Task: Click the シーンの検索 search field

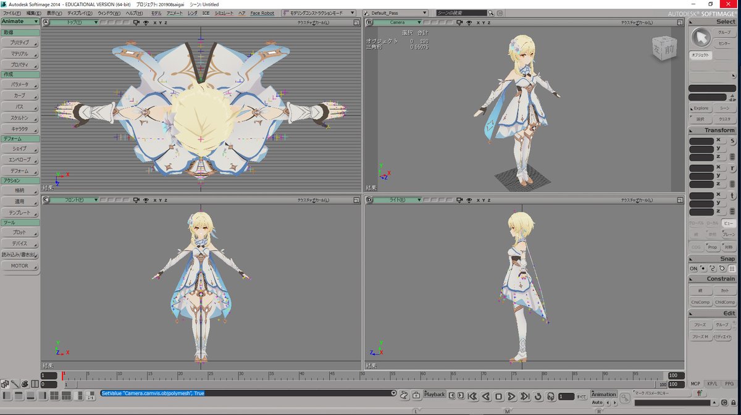Action: pyautogui.click(x=461, y=13)
